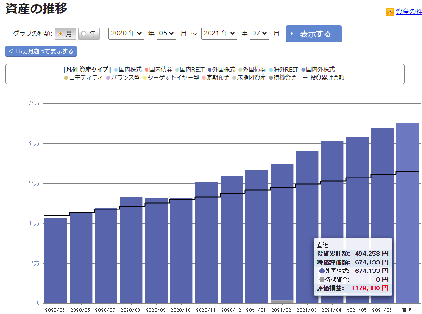Click the 海外REIT legend label
This screenshot has width=422, height=314.
[286, 70]
